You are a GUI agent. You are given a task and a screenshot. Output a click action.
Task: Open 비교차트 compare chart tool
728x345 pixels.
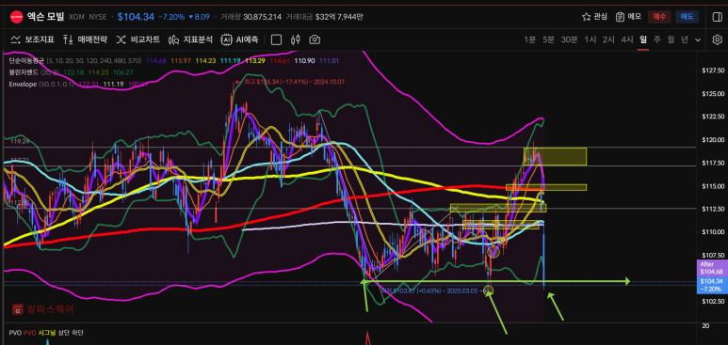tap(138, 39)
